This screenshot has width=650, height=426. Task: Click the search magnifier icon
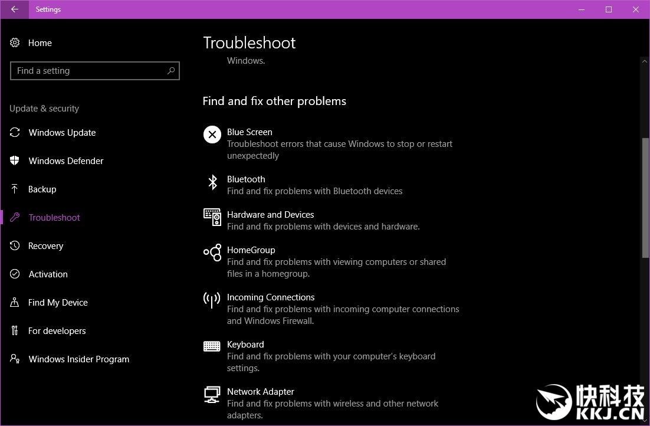pos(171,71)
